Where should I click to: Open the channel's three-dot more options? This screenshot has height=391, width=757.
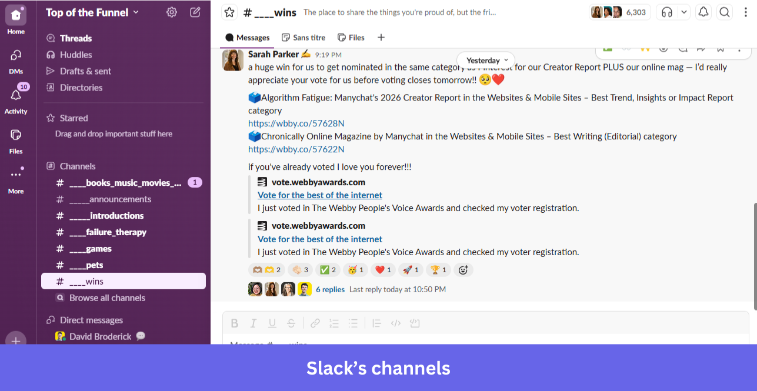point(745,12)
